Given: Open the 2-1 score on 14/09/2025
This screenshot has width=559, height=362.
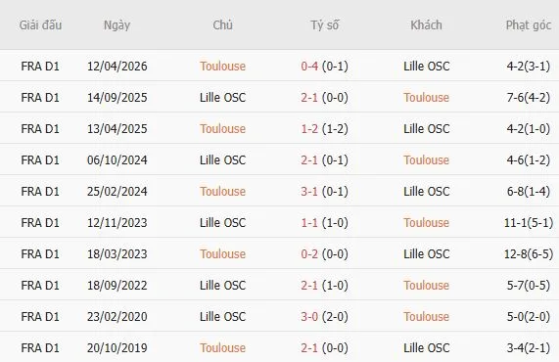Looking at the screenshot, I should (x=309, y=98).
